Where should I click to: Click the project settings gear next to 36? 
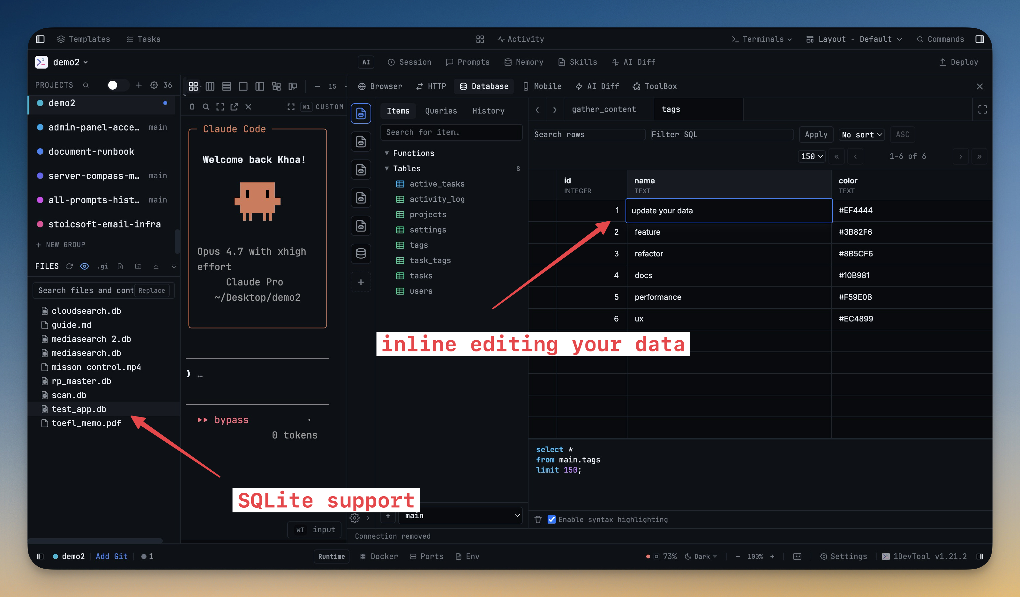154,85
